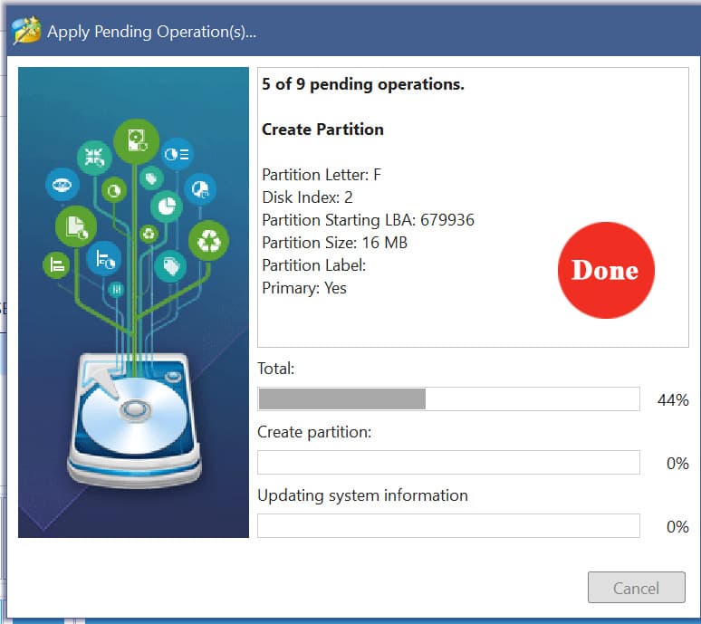
Task: Click the green hard disk icon at tree top
Action: click(x=136, y=141)
